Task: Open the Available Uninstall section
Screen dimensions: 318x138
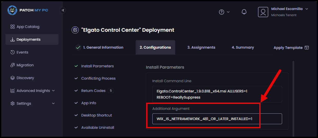Action: pos(98,128)
